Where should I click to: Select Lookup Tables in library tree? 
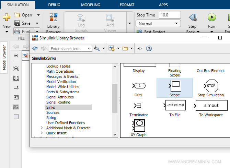tap(58, 66)
